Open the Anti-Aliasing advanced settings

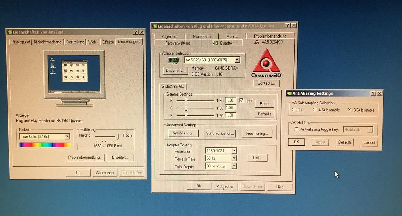[x=183, y=133]
